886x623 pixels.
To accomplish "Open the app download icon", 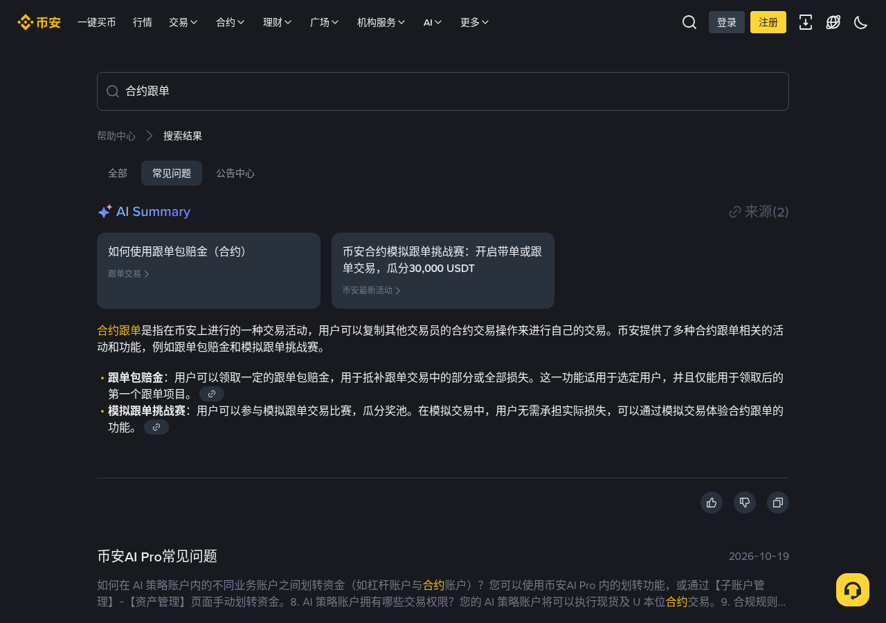I will pyautogui.click(x=806, y=22).
